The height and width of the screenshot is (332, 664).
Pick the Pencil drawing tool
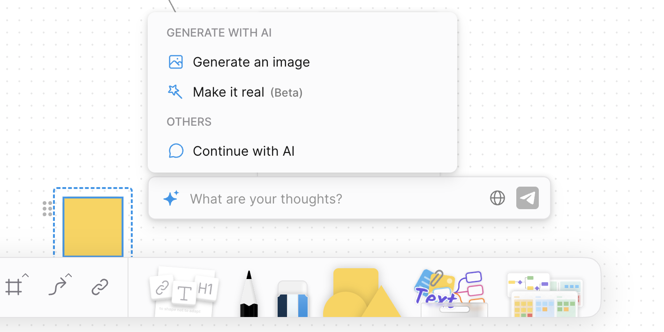coord(249,294)
